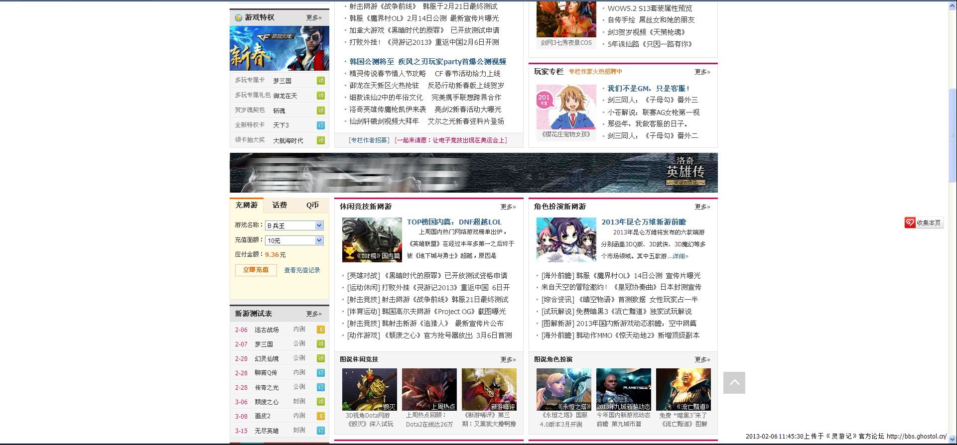The height and width of the screenshot is (445, 957).
Task: Expand 更多» in the 新游测试表 header
Action: [314, 314]
